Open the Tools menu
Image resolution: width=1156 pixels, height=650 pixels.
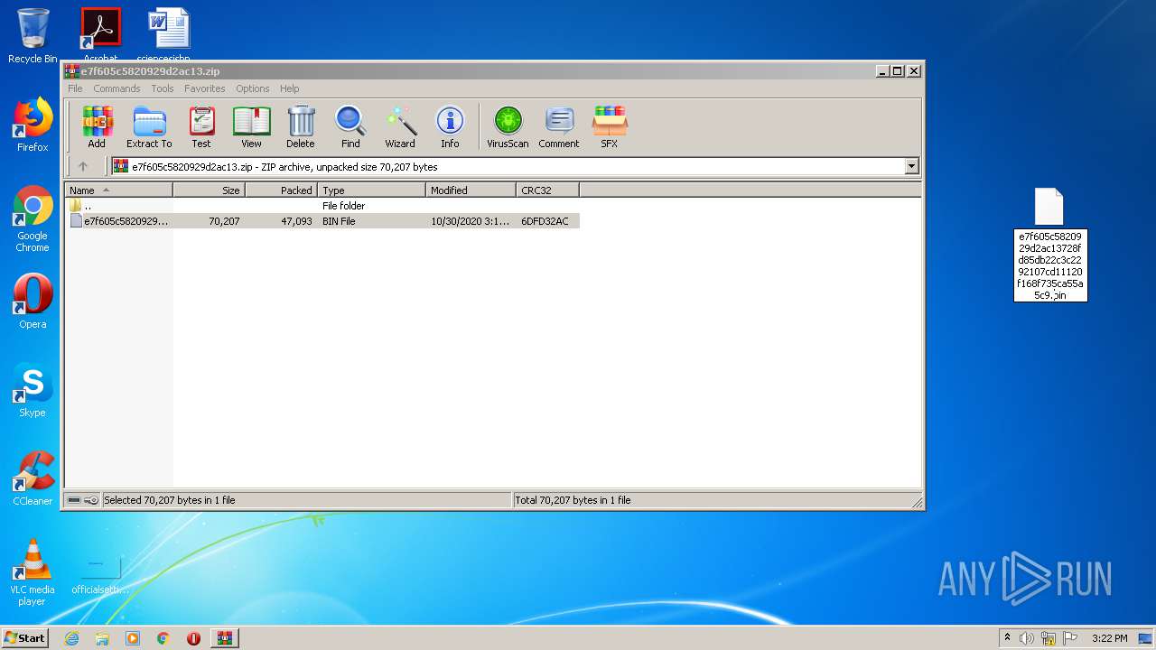click(x=163, y=88)
